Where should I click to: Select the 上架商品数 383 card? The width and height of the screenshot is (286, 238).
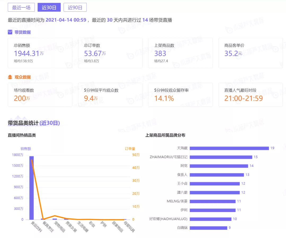(180, 53)
